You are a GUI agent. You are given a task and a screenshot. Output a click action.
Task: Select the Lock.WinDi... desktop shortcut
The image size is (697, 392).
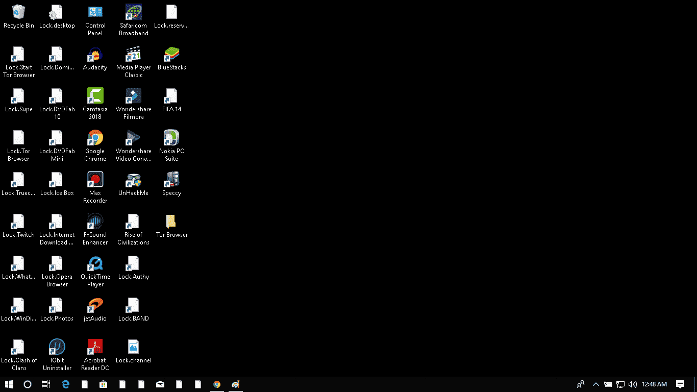(19, 309)
